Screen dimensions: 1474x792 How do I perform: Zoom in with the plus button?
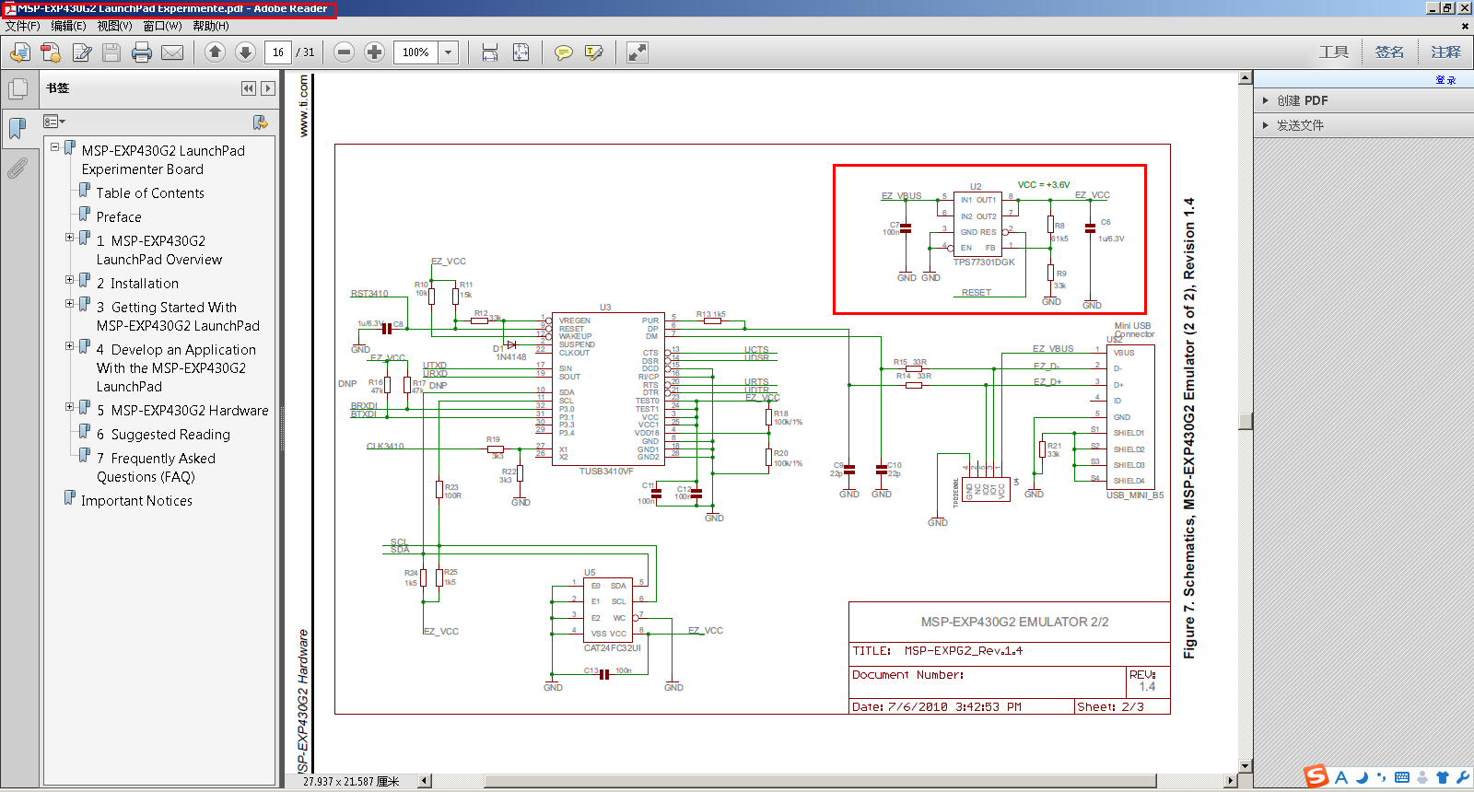(374, 52)
